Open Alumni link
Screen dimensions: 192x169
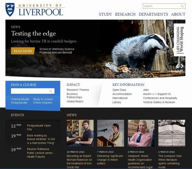[x=147, y=94]
